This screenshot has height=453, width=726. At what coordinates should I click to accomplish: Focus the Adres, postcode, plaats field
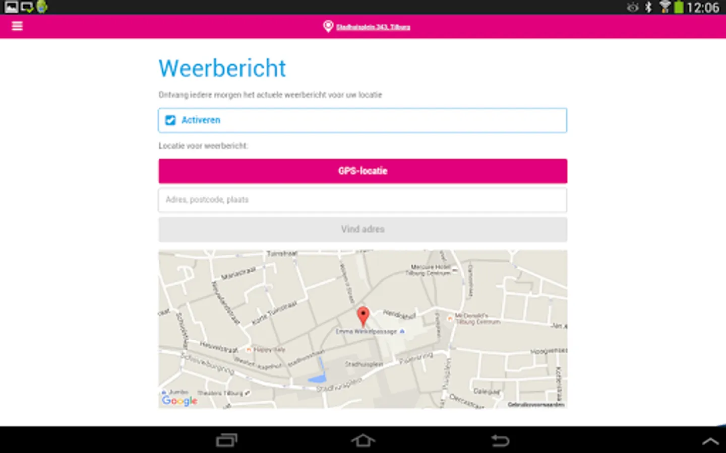[362, 200]
